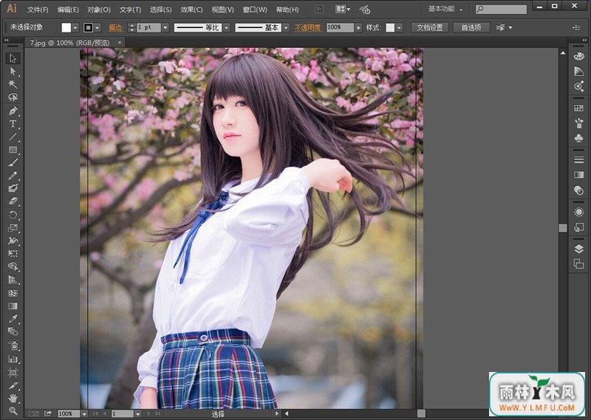Open the 编辑(E) menu
591x420 pixels.
(x=68, y=10)
